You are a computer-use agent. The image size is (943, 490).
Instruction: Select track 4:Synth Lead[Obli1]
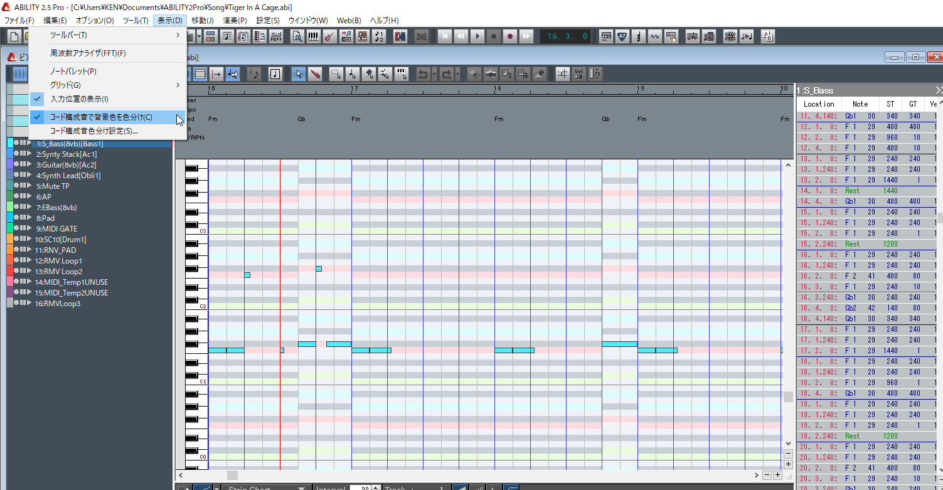point(68,176)
